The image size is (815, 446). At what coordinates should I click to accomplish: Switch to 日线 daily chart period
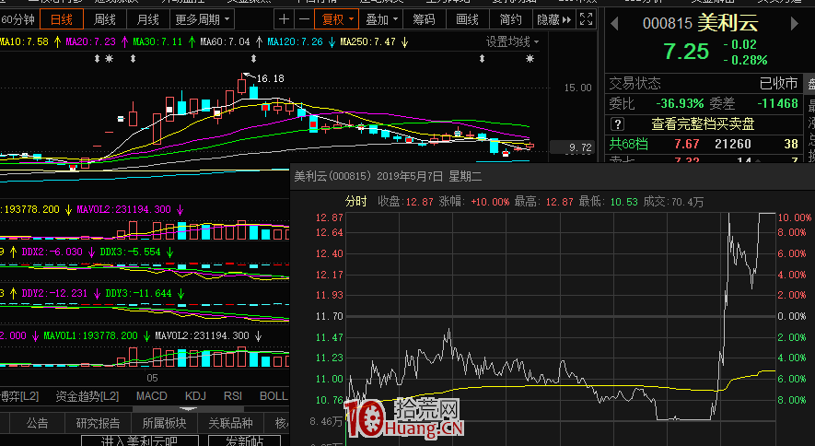point(63,19)
